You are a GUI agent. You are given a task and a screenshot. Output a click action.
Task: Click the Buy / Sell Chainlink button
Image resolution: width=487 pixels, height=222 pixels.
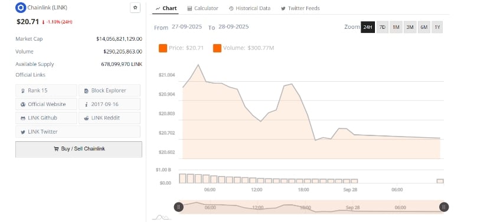(x=79, y=149)
